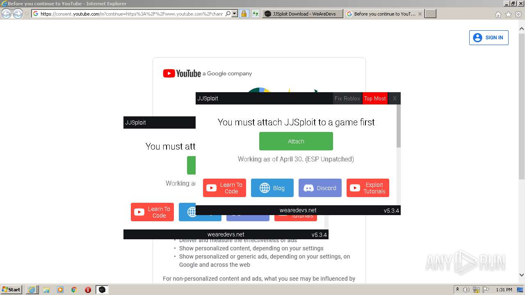The height and width of the screenshot is (295, 525).
Task: Click the JJSploit app icon in taskbar
Action: coord(102,290)
